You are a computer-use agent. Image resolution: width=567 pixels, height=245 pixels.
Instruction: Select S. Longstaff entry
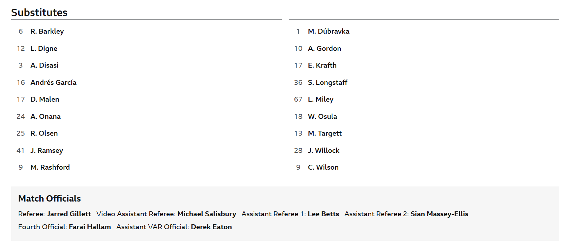pyautogui.click(x=328, y=82)
